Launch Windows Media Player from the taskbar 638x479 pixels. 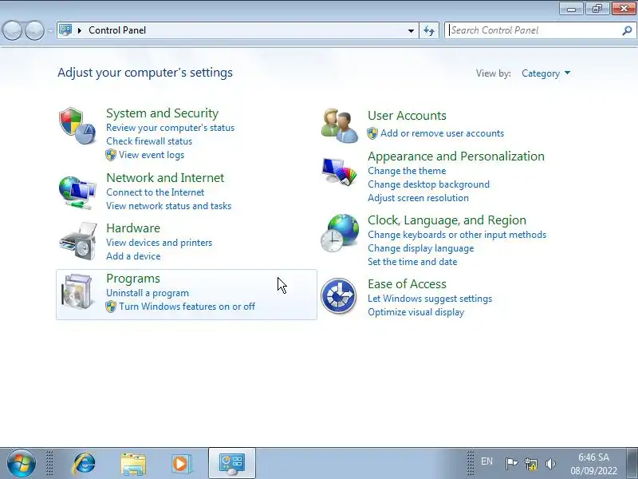pyautogui.click(x=182, y=464)
